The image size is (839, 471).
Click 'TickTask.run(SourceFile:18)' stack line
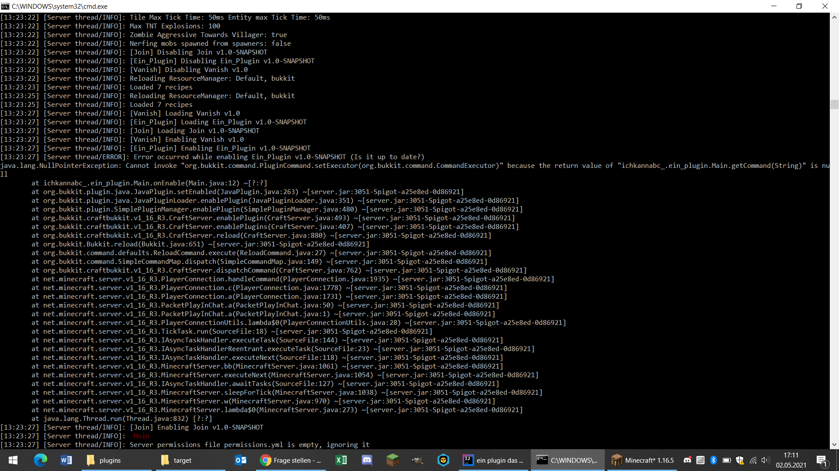click(x=232, y=331)
